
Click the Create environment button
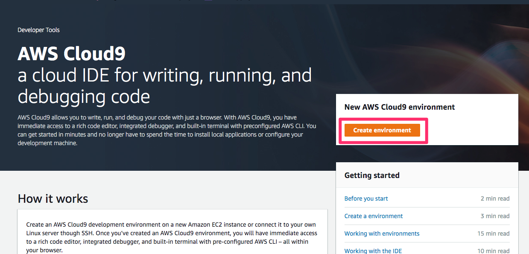[x=382, y=130]
